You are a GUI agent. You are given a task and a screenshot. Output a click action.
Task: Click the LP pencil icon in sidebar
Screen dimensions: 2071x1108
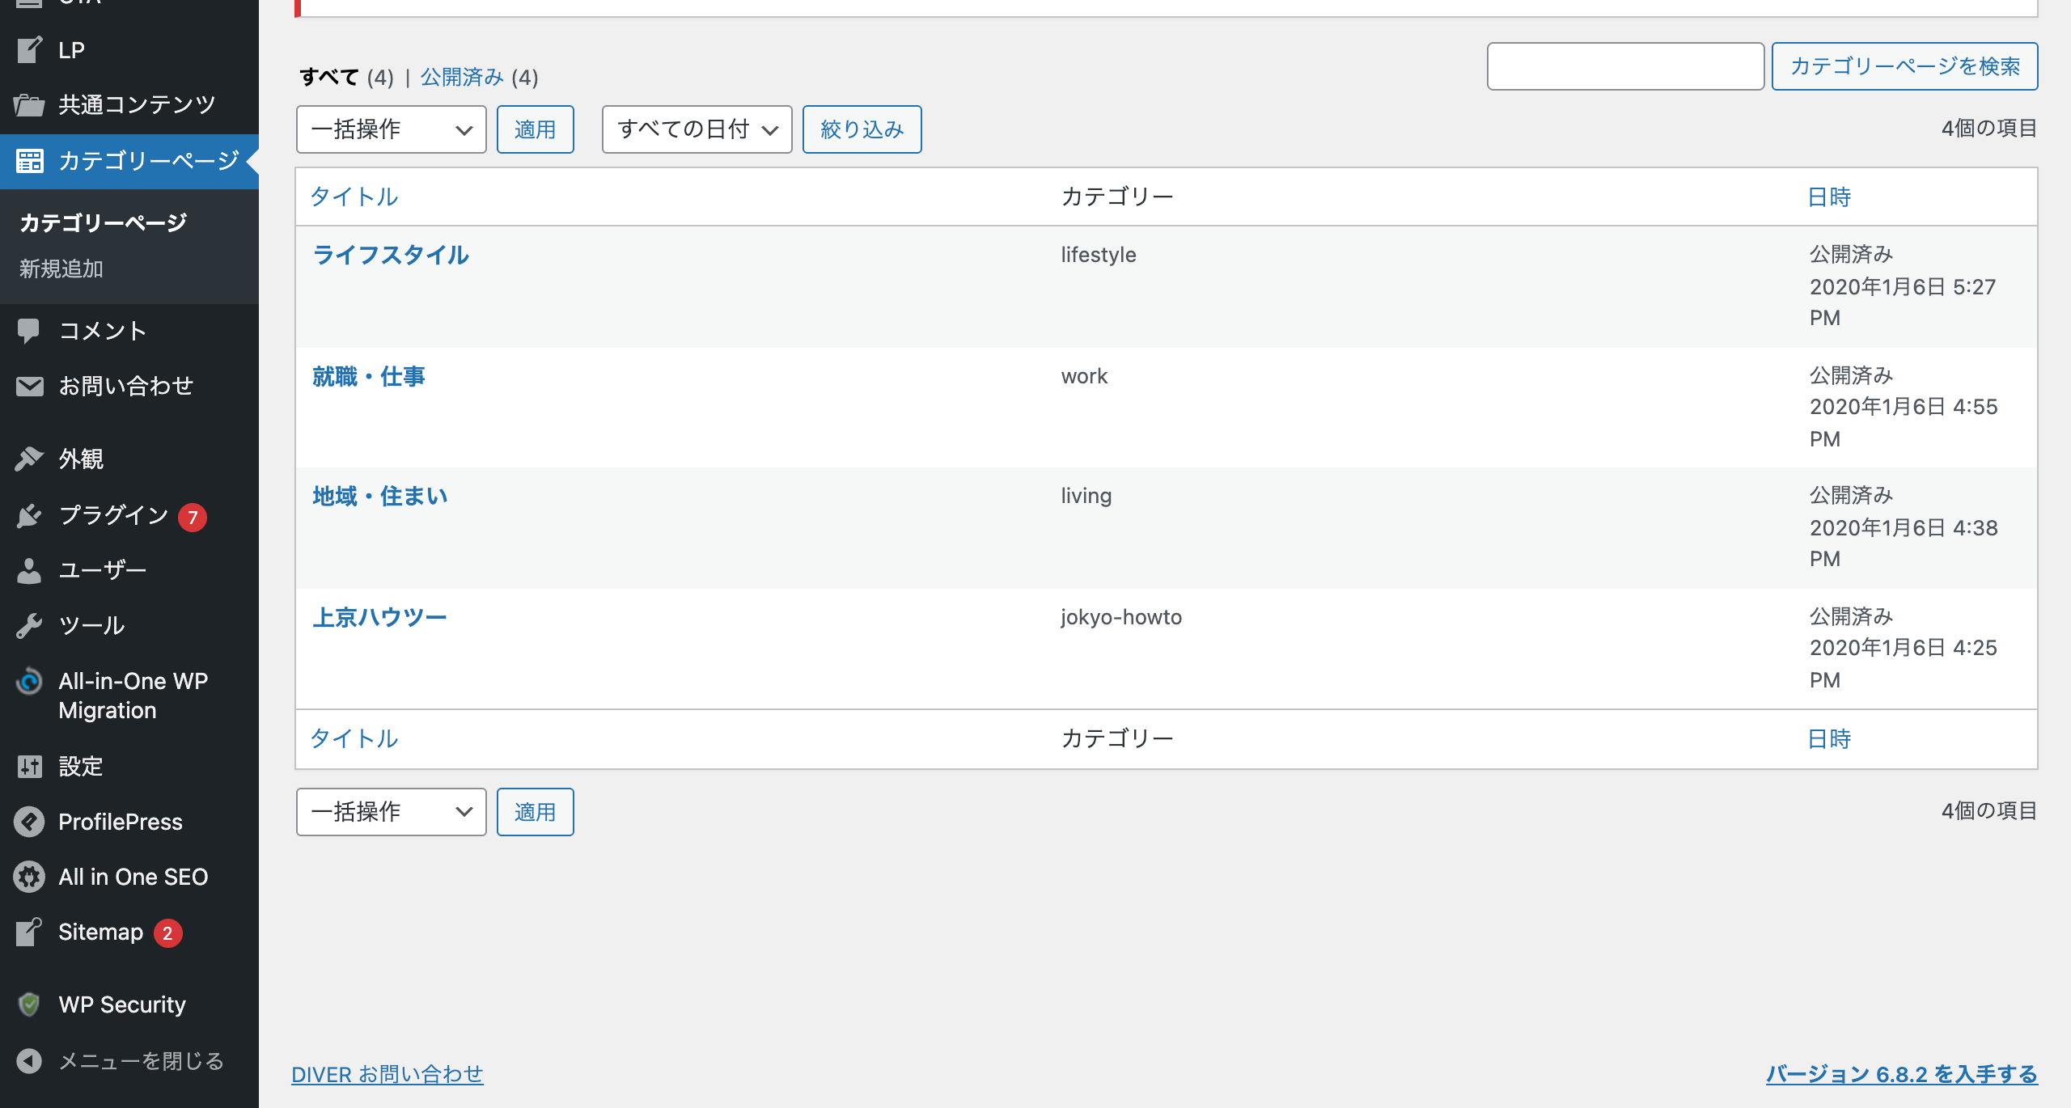point(29,50)
